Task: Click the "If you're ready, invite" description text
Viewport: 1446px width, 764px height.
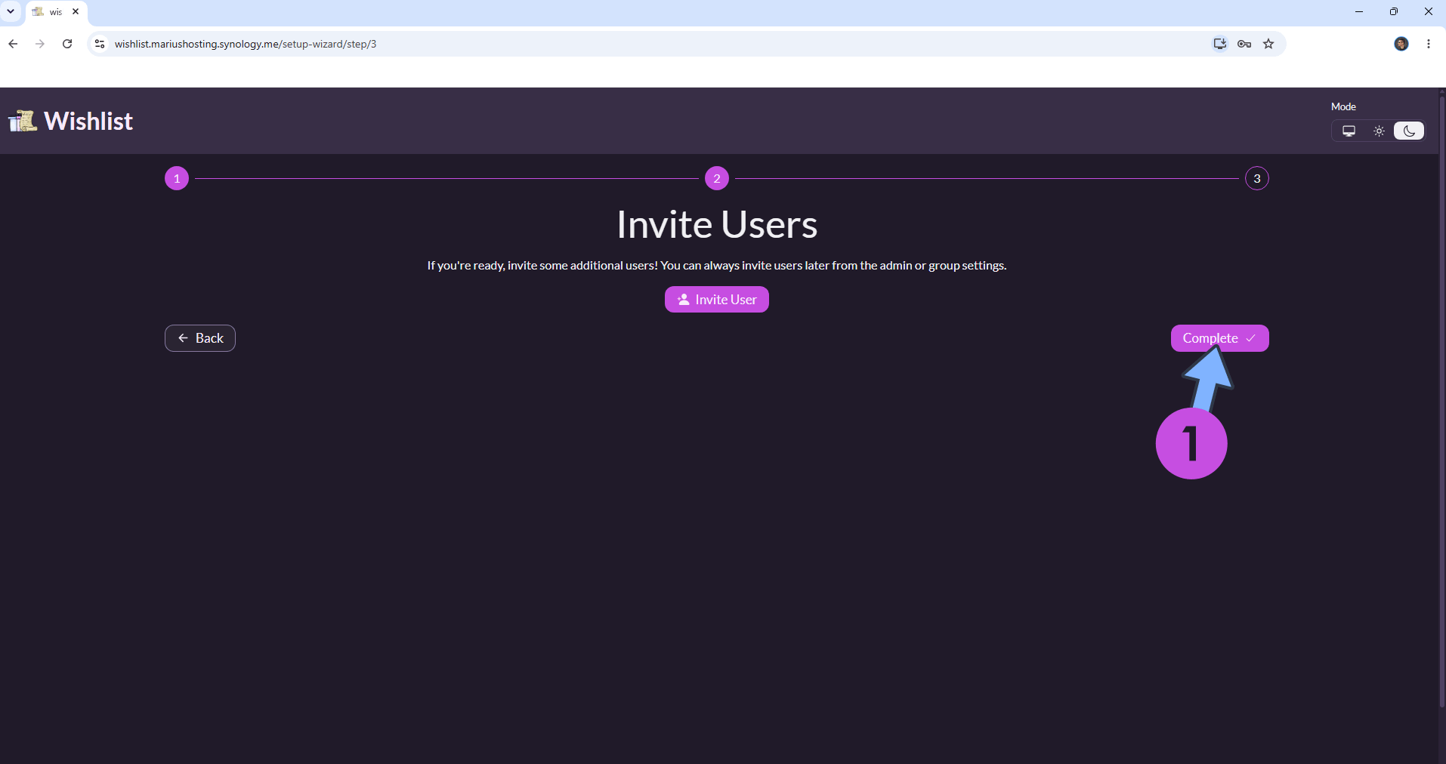Action: click(717, 265)
